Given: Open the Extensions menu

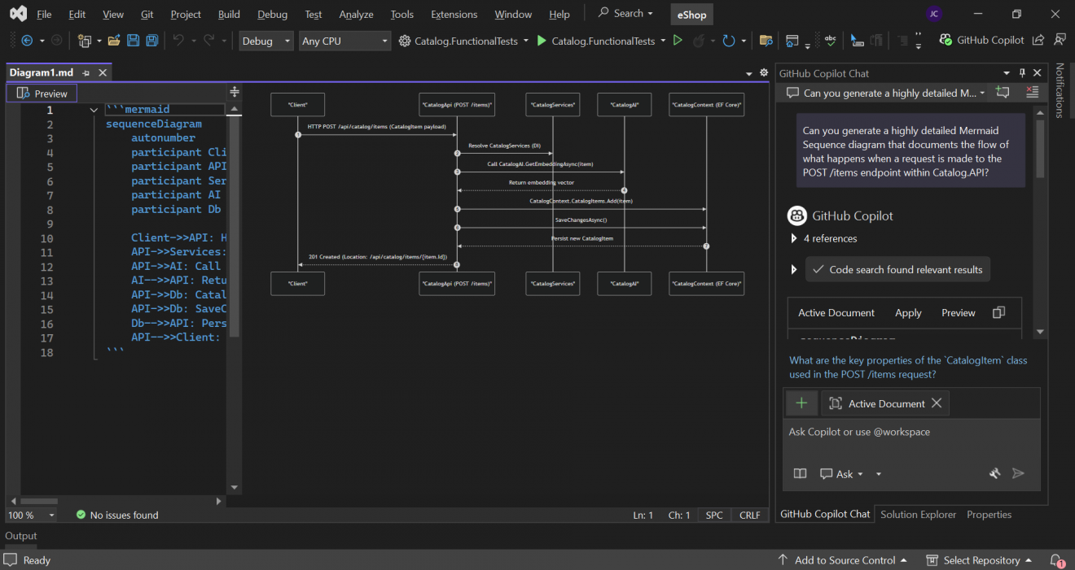Looking at the screenshot, I should [x=454, y=14].
